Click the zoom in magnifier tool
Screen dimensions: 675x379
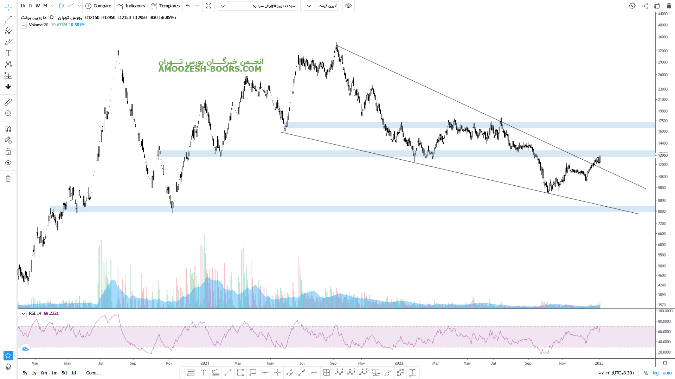coord(8,113)
